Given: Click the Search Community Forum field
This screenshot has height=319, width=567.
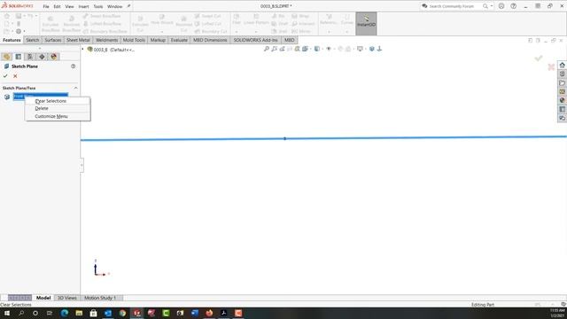Looking at the screenshot, I should click(x=452, y=6).
